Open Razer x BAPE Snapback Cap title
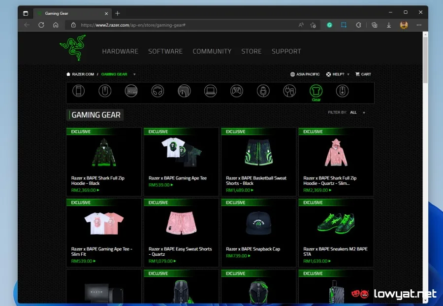This screenshot has width=443, height=306. (253, 249)
